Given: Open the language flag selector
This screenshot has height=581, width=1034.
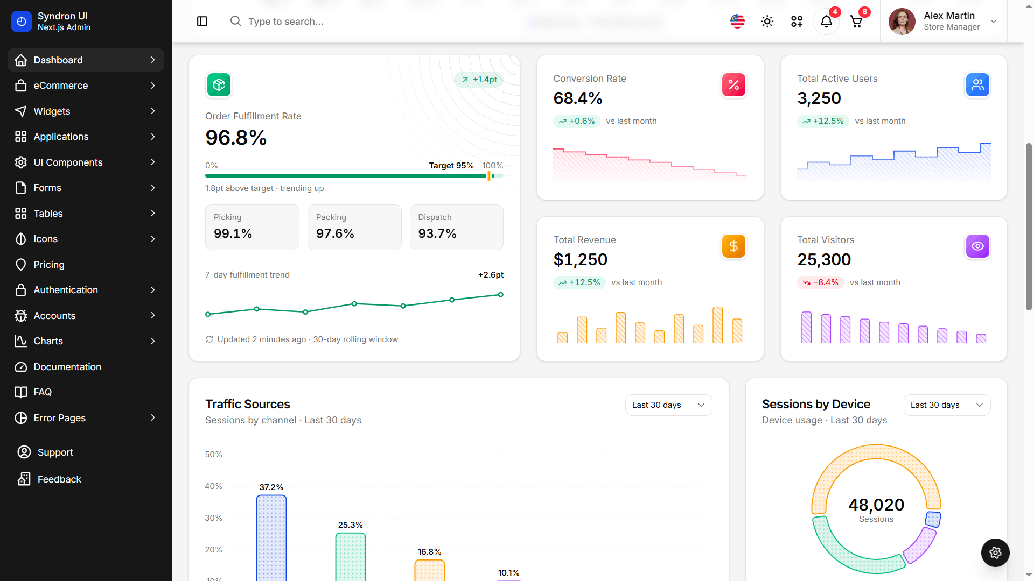Looking at the screenshot, I should pos(737,22).
